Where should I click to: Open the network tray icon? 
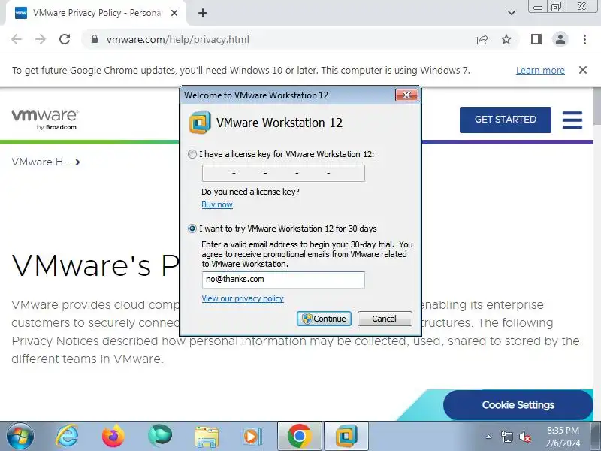[506, 437]
